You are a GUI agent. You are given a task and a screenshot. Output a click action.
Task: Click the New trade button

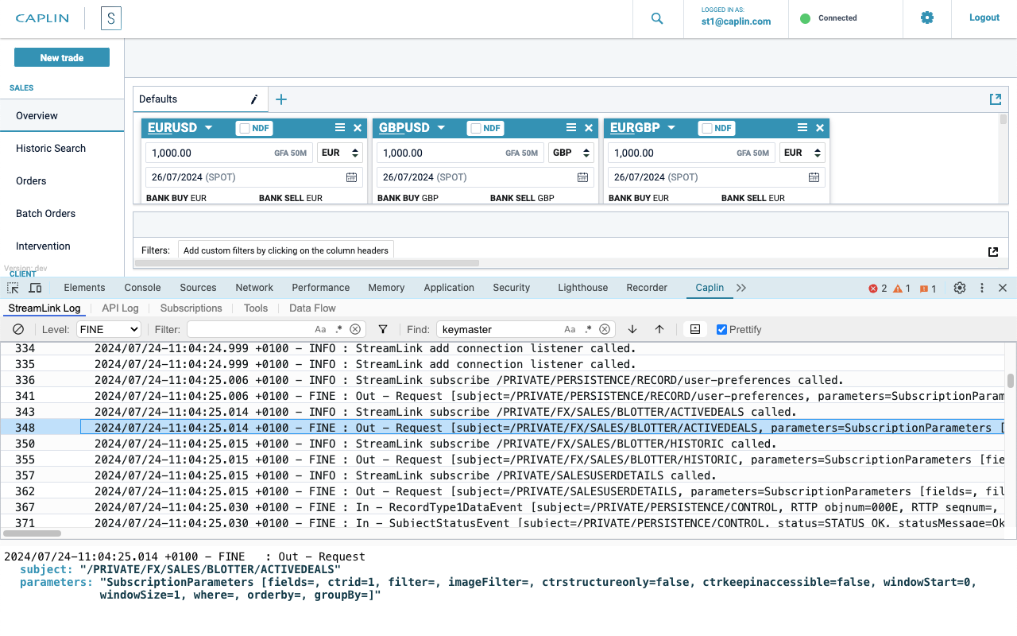(62, 57)
